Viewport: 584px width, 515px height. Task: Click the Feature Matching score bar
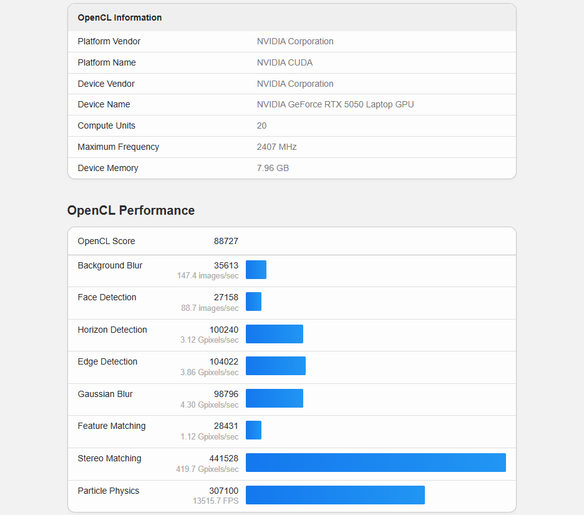[254, 430]
